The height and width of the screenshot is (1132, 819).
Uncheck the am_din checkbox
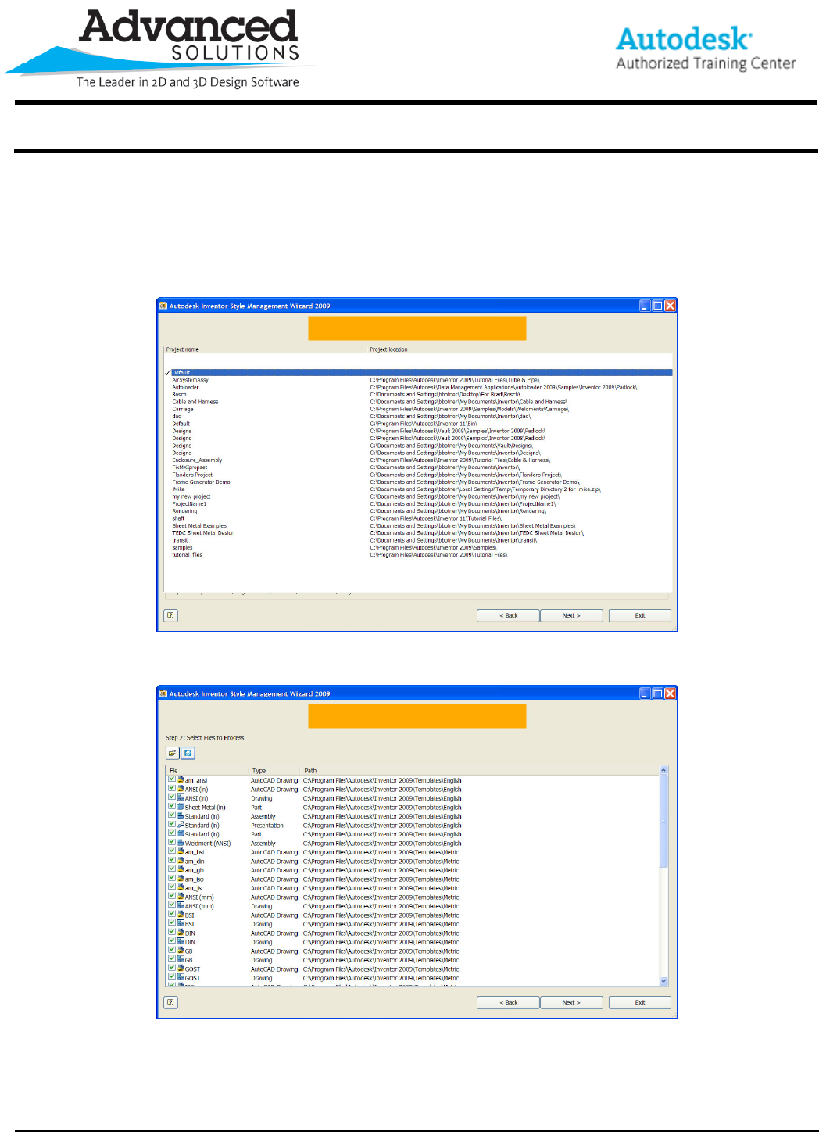(x=172, y=861)
